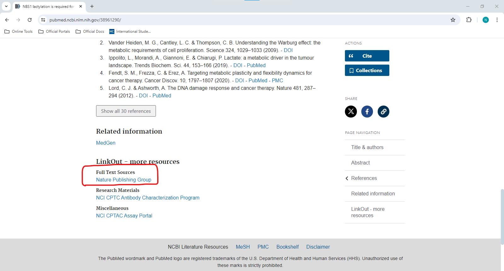Image resolution: width=504 pixels, height=271 pixels.
Task: Click the Cite button
Action: (367, 56)
